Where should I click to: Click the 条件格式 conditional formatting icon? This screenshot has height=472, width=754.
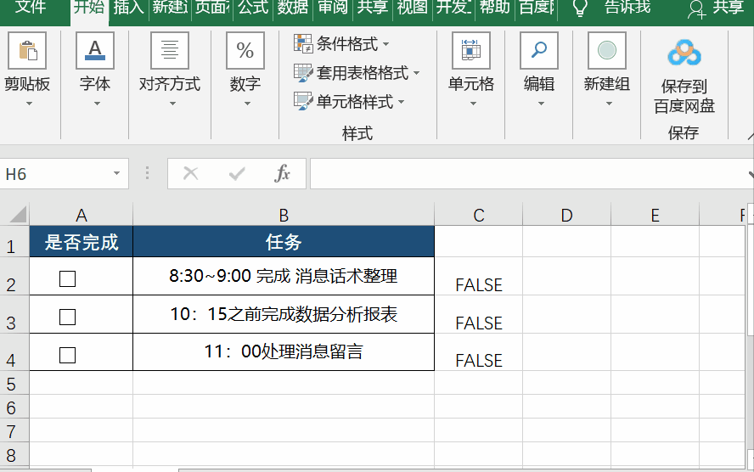click(303, 44)
